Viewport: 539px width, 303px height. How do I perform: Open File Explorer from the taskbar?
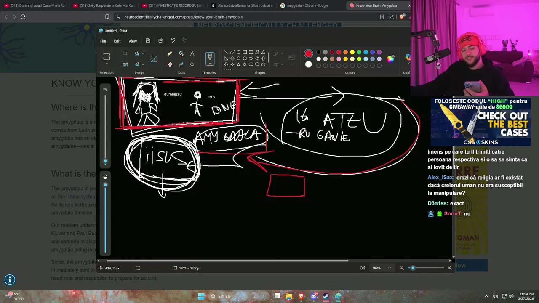[x=289, y=296]
